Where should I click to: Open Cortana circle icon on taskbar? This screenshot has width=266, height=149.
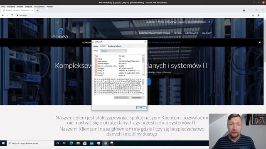pyautogui.click(x=57, y=143)
